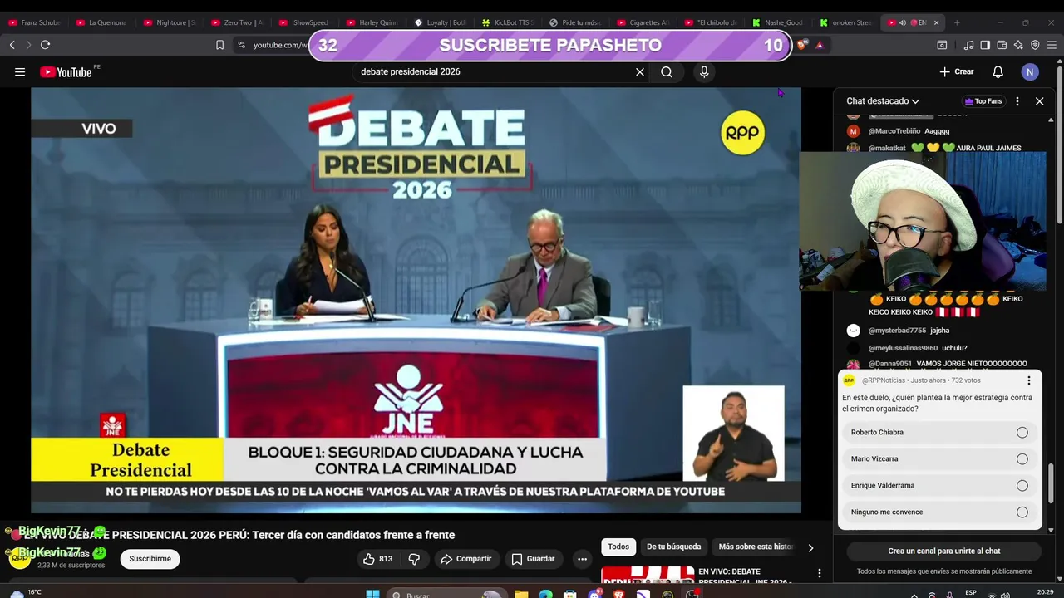
Task: Select the 'Ninguno me convence' option
Action: coord(939,512)
